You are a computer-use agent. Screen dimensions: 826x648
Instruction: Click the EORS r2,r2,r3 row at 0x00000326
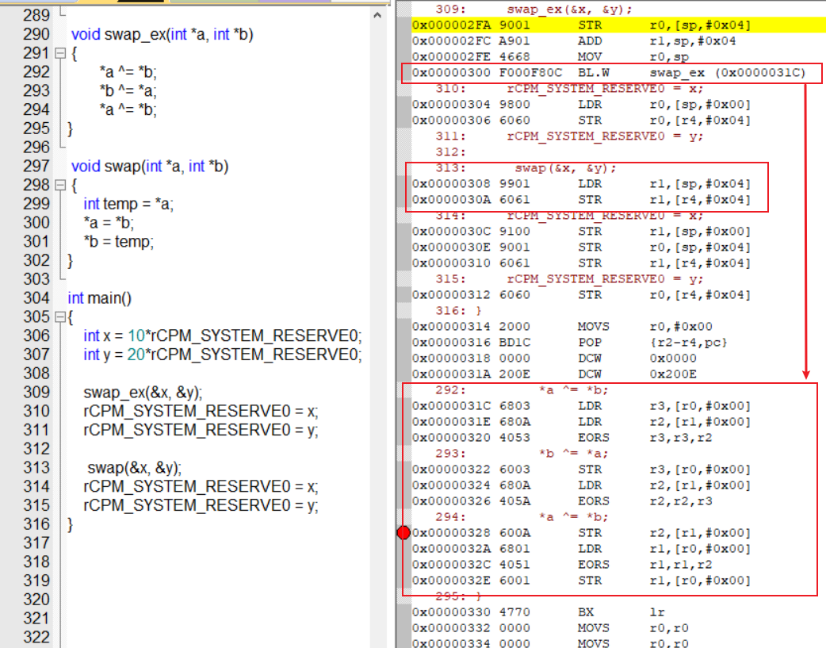[618, 500]
